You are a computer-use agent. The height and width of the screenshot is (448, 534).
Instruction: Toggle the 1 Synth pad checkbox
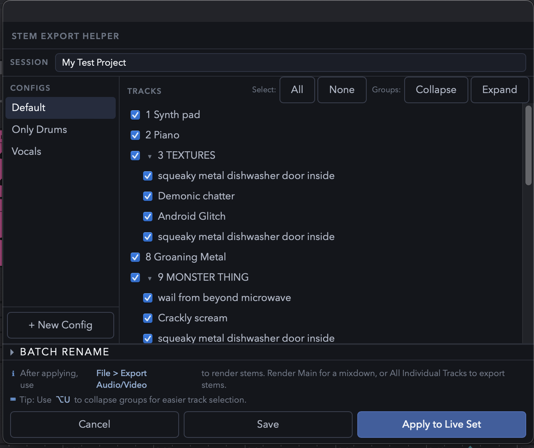pos(135,115)
